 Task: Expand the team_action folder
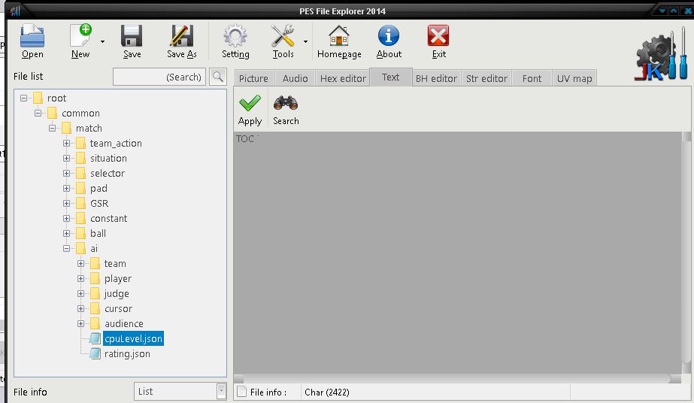click(67, 144)
